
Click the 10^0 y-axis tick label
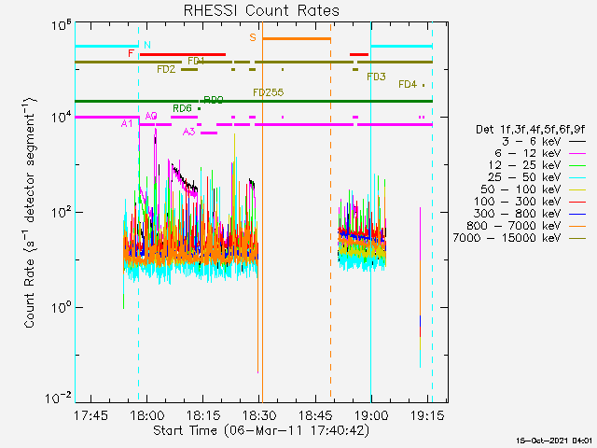tap(62, 307)
